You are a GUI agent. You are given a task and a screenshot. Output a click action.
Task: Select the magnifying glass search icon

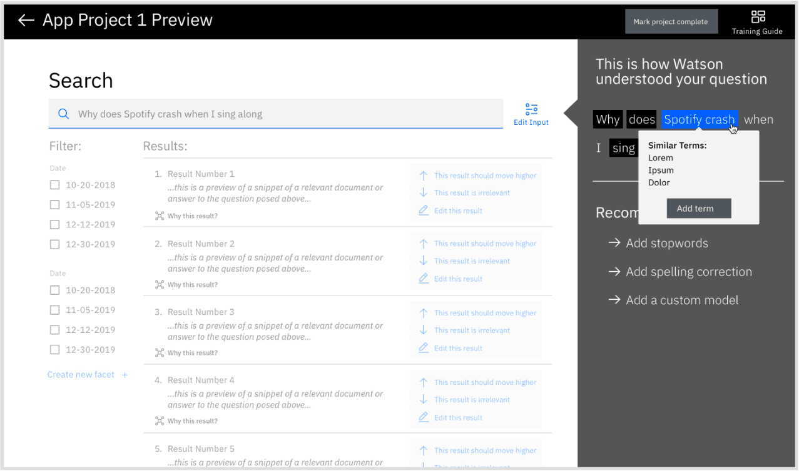[x=63, y=114]
